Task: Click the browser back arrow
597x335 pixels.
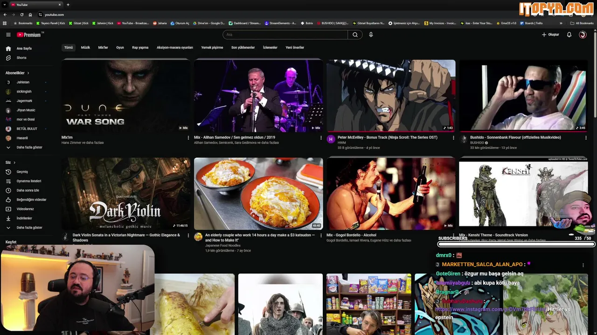Action: click(5, 14)
